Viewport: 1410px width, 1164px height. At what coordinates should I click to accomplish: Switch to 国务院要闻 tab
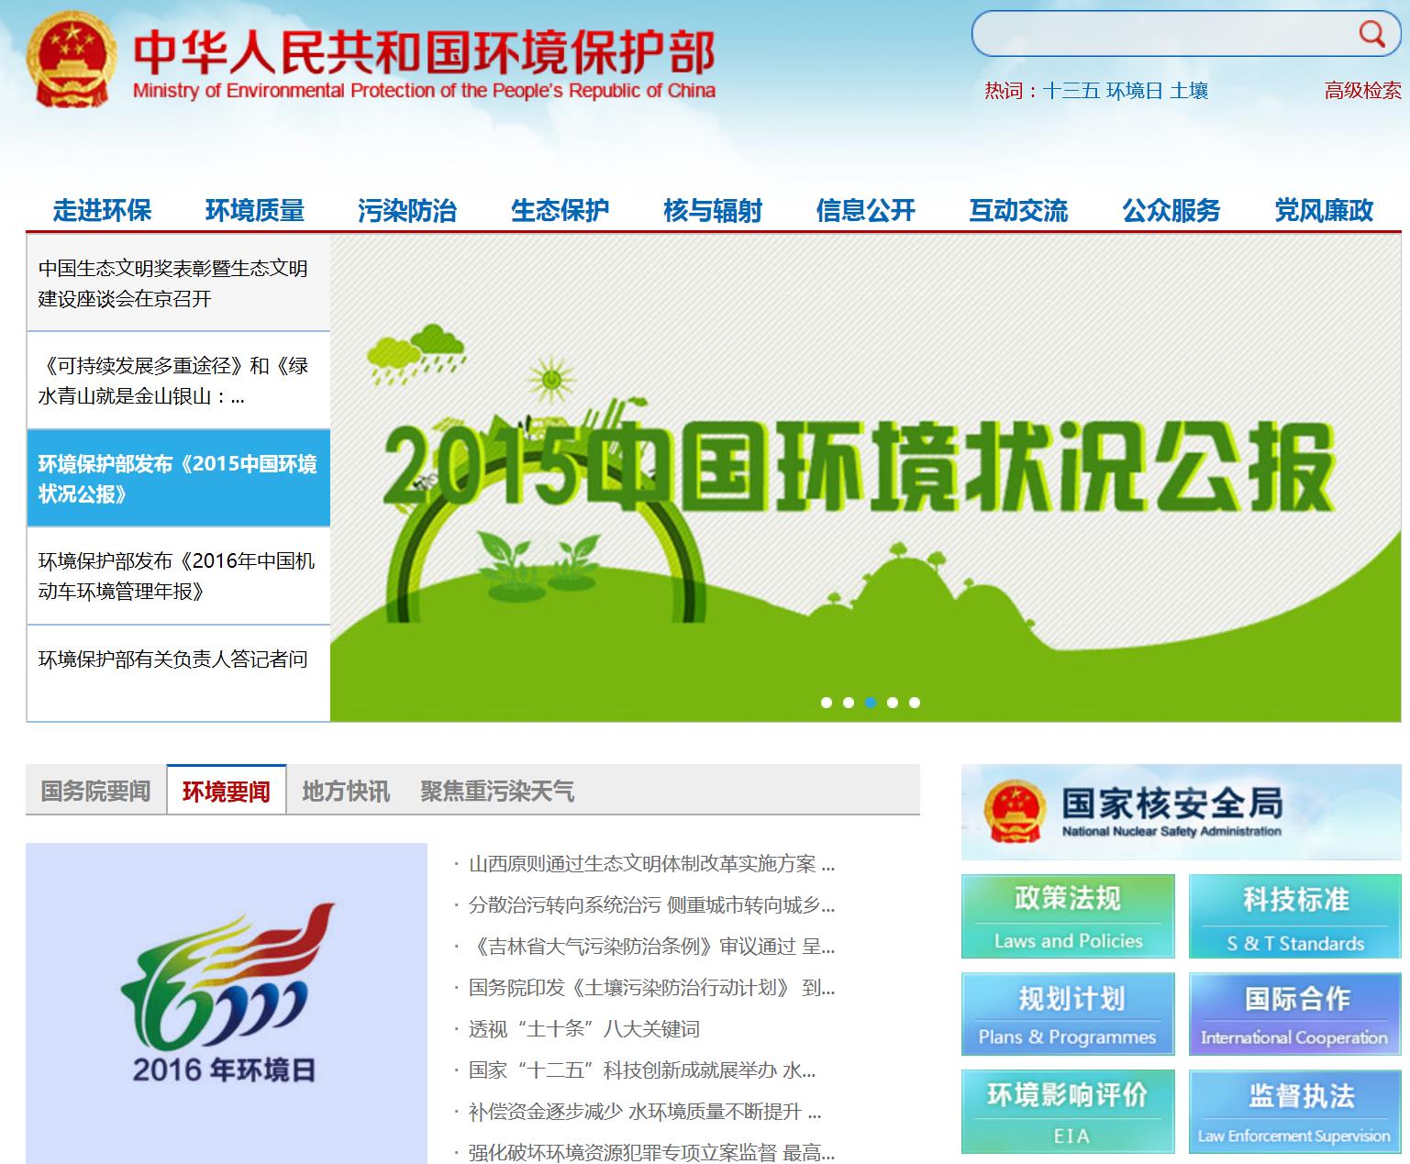95,791
